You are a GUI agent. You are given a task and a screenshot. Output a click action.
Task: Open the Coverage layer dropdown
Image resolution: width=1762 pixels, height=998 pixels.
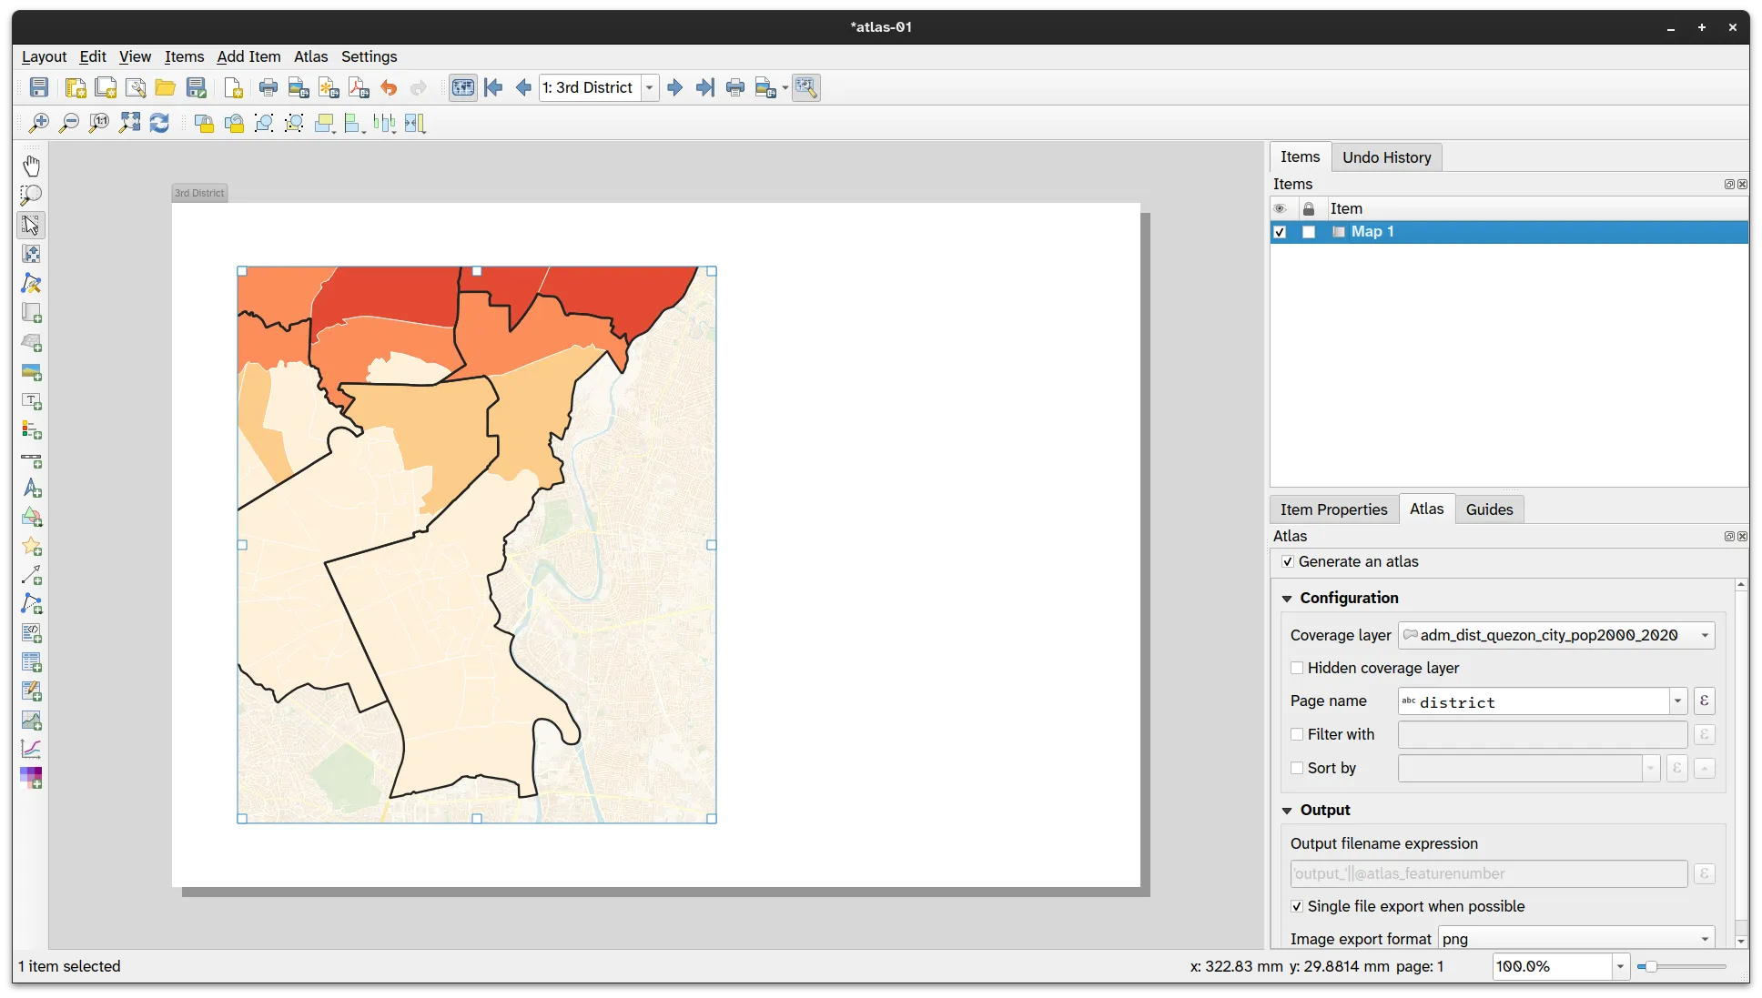pyautogui.click(x=1704, y=635)
